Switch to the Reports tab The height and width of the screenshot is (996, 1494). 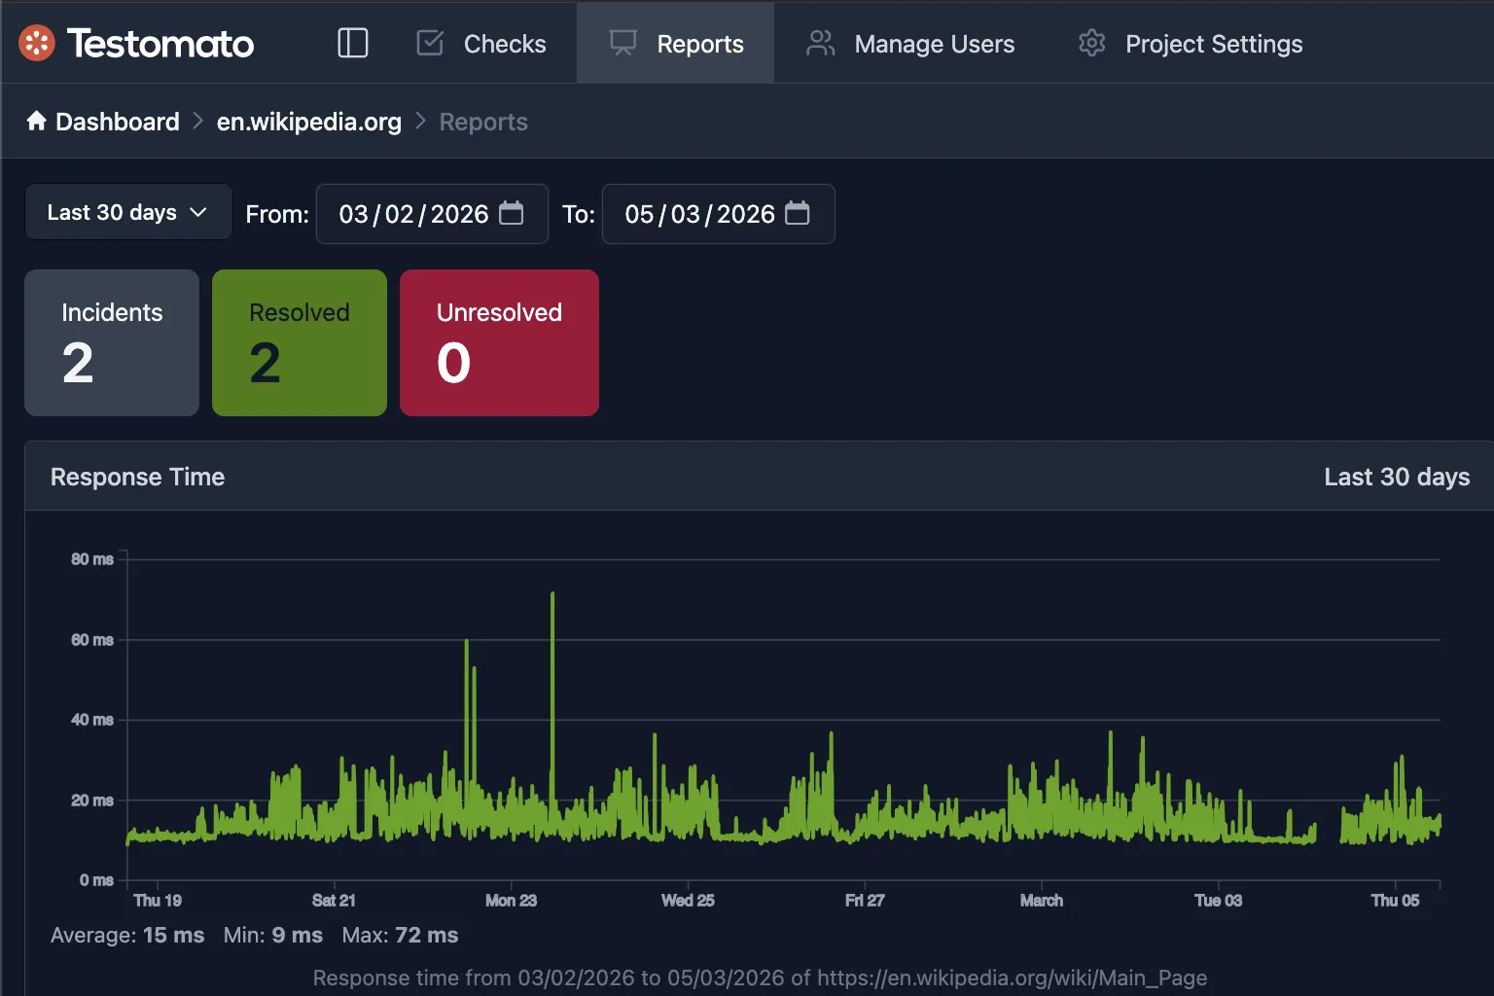click(x=700, y=43)
